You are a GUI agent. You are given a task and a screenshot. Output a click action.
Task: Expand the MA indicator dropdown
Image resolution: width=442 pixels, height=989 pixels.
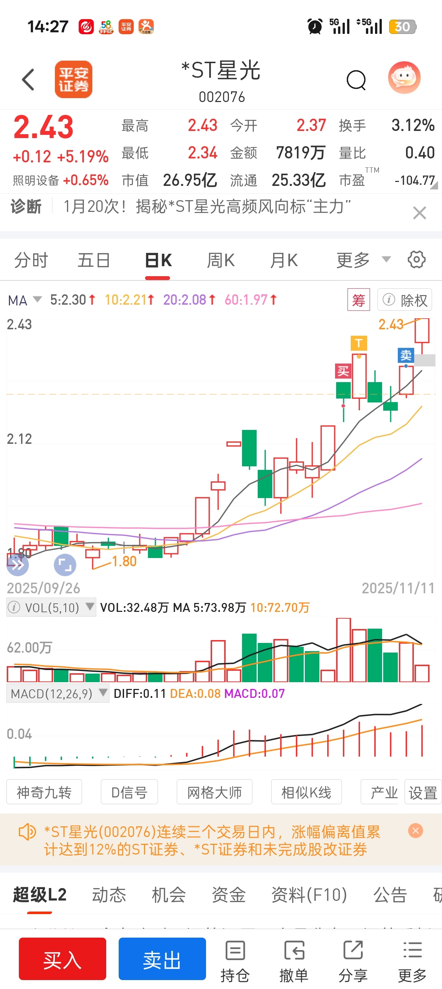point(24,300)
